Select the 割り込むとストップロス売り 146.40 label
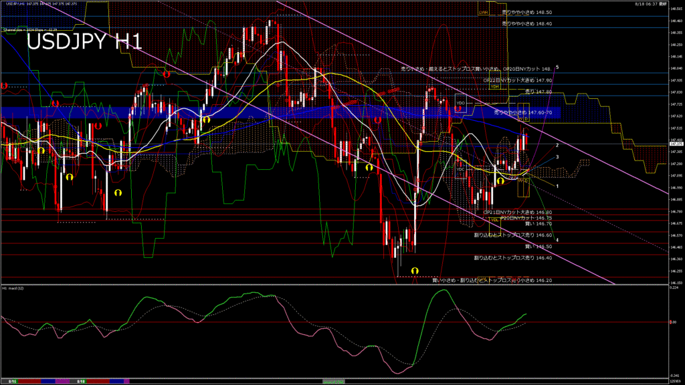 (x=512, y=257)
